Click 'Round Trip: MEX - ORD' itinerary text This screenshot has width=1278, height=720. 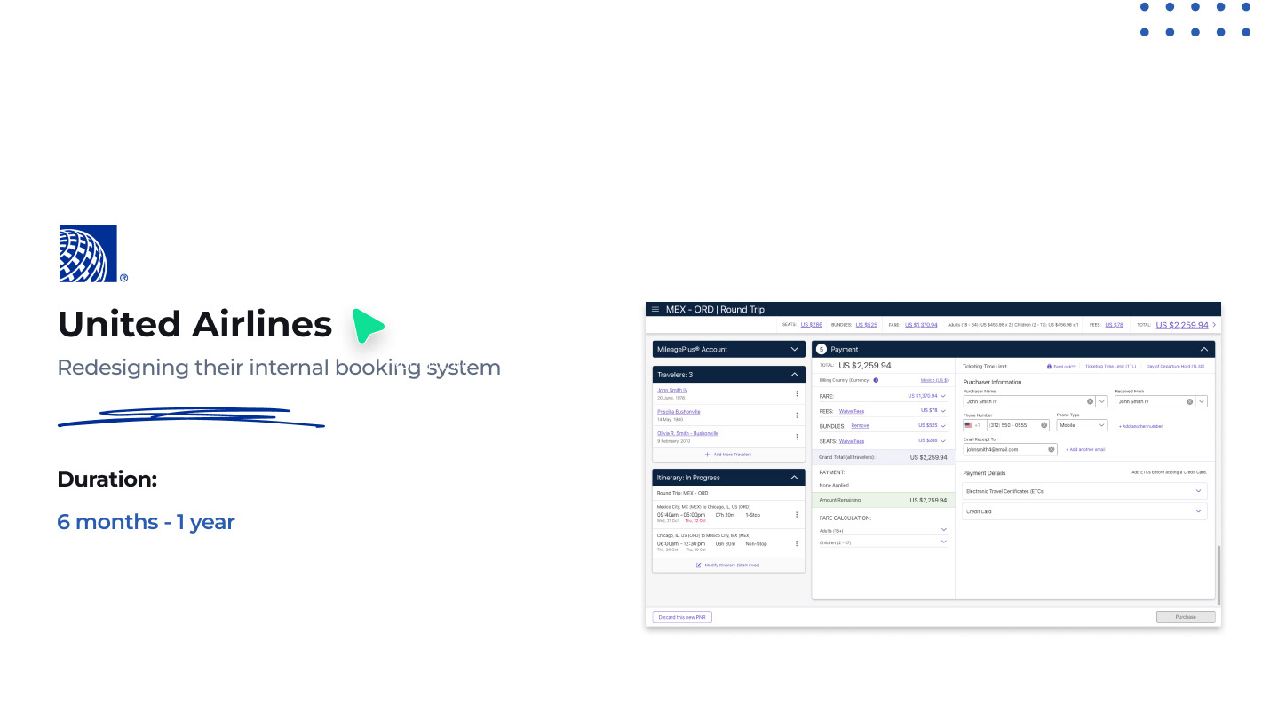point(682,493)
